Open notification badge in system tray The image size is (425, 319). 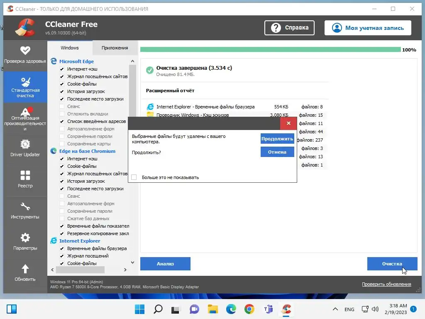413,309
